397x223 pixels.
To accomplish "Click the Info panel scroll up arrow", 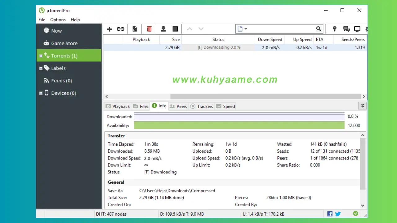I will [x=363, y=135].
